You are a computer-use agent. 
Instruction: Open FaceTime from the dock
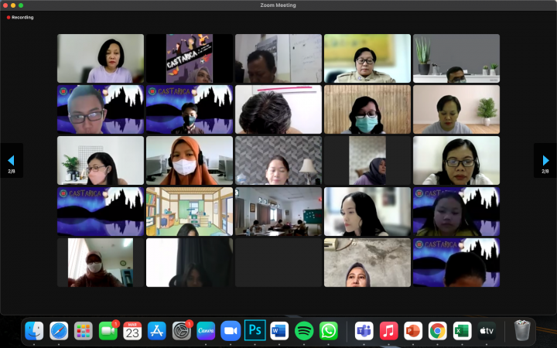108,331
